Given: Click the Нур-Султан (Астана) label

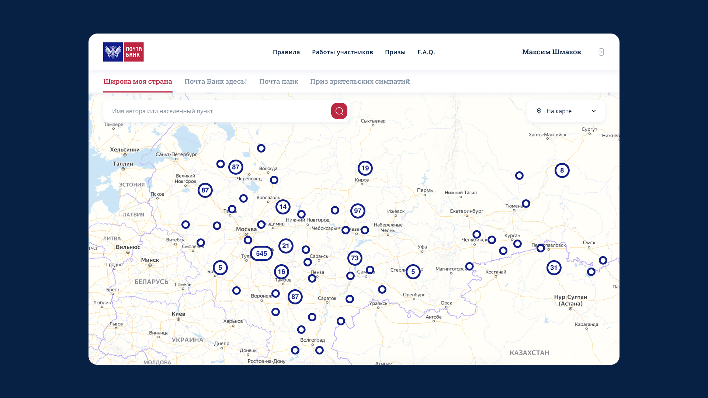Looking at the screenshot, I should [570, 300].
